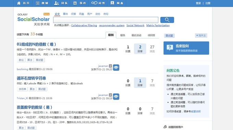Click the beta badge near logo
Image resolution: width=233 pixels, height=130 pixels.
pos(47,14)
